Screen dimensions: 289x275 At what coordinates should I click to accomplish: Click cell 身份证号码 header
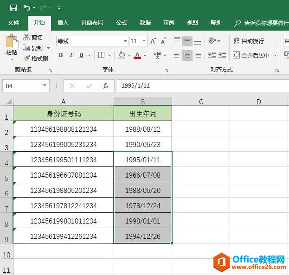[x=64, y=114]
